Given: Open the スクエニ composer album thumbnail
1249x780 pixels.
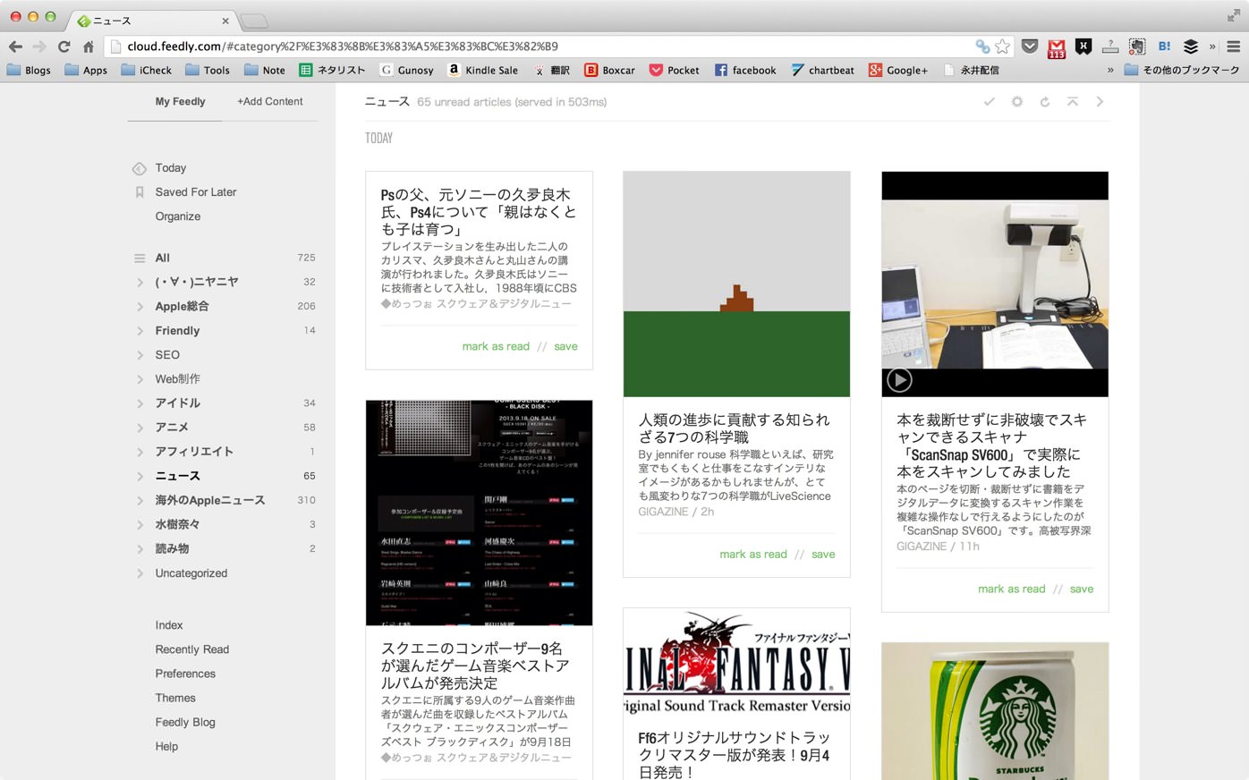Looking at the screenshot, I should pyautogui.click(x=479, y=513).
